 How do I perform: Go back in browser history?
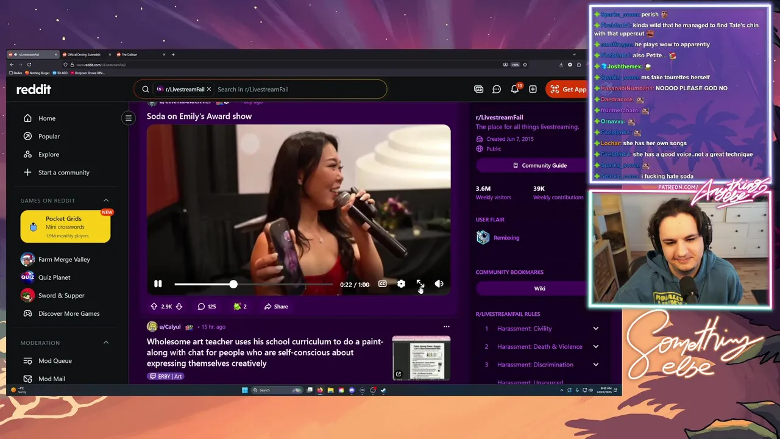click(x=11, y=65)
